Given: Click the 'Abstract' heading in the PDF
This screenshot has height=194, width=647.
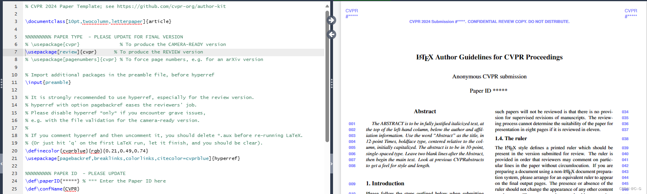Looking at the screenshot, I should point(425,112).
